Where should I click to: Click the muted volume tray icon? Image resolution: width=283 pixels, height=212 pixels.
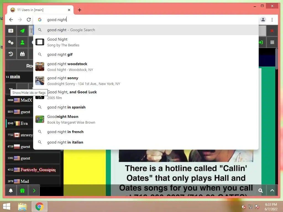point(243,207)
